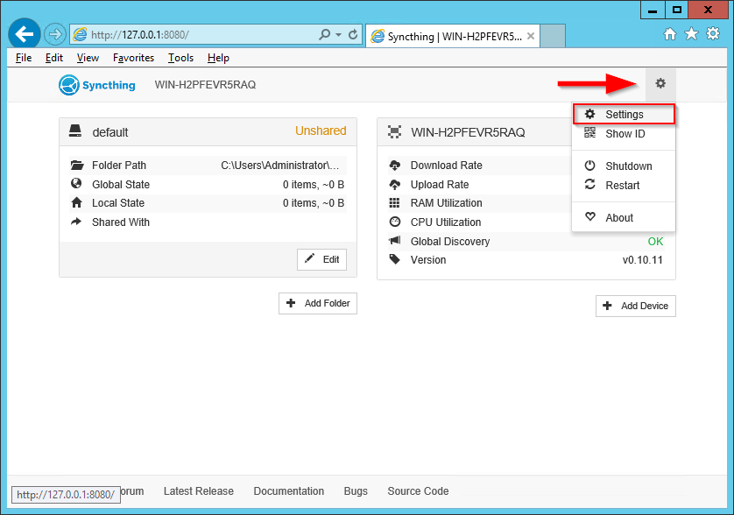Click the folder path value C:\Users\Administrator\…

[280, 166]
